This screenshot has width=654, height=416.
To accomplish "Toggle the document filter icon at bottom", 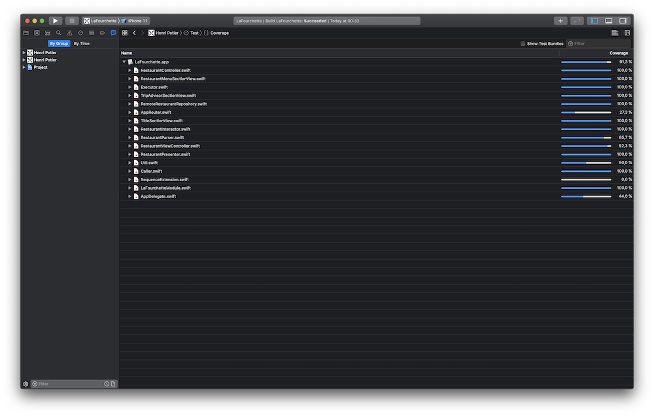I will click(x=113, y=384).
